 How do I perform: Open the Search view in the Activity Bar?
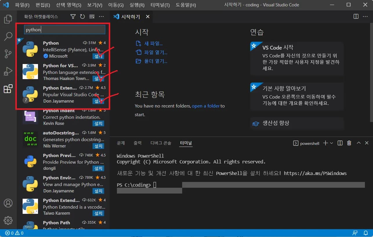click(x=8, y=37)
